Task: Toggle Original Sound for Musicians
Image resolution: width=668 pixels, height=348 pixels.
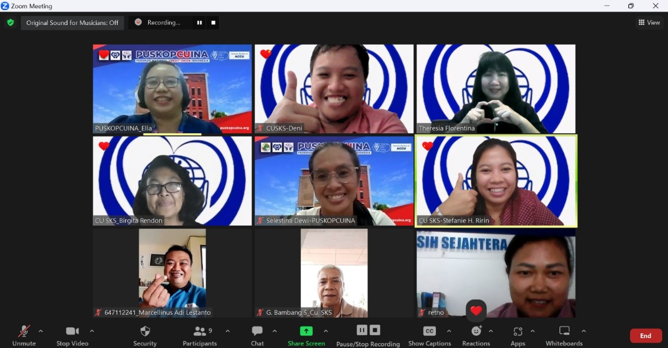Action: [x=73, y=22]
